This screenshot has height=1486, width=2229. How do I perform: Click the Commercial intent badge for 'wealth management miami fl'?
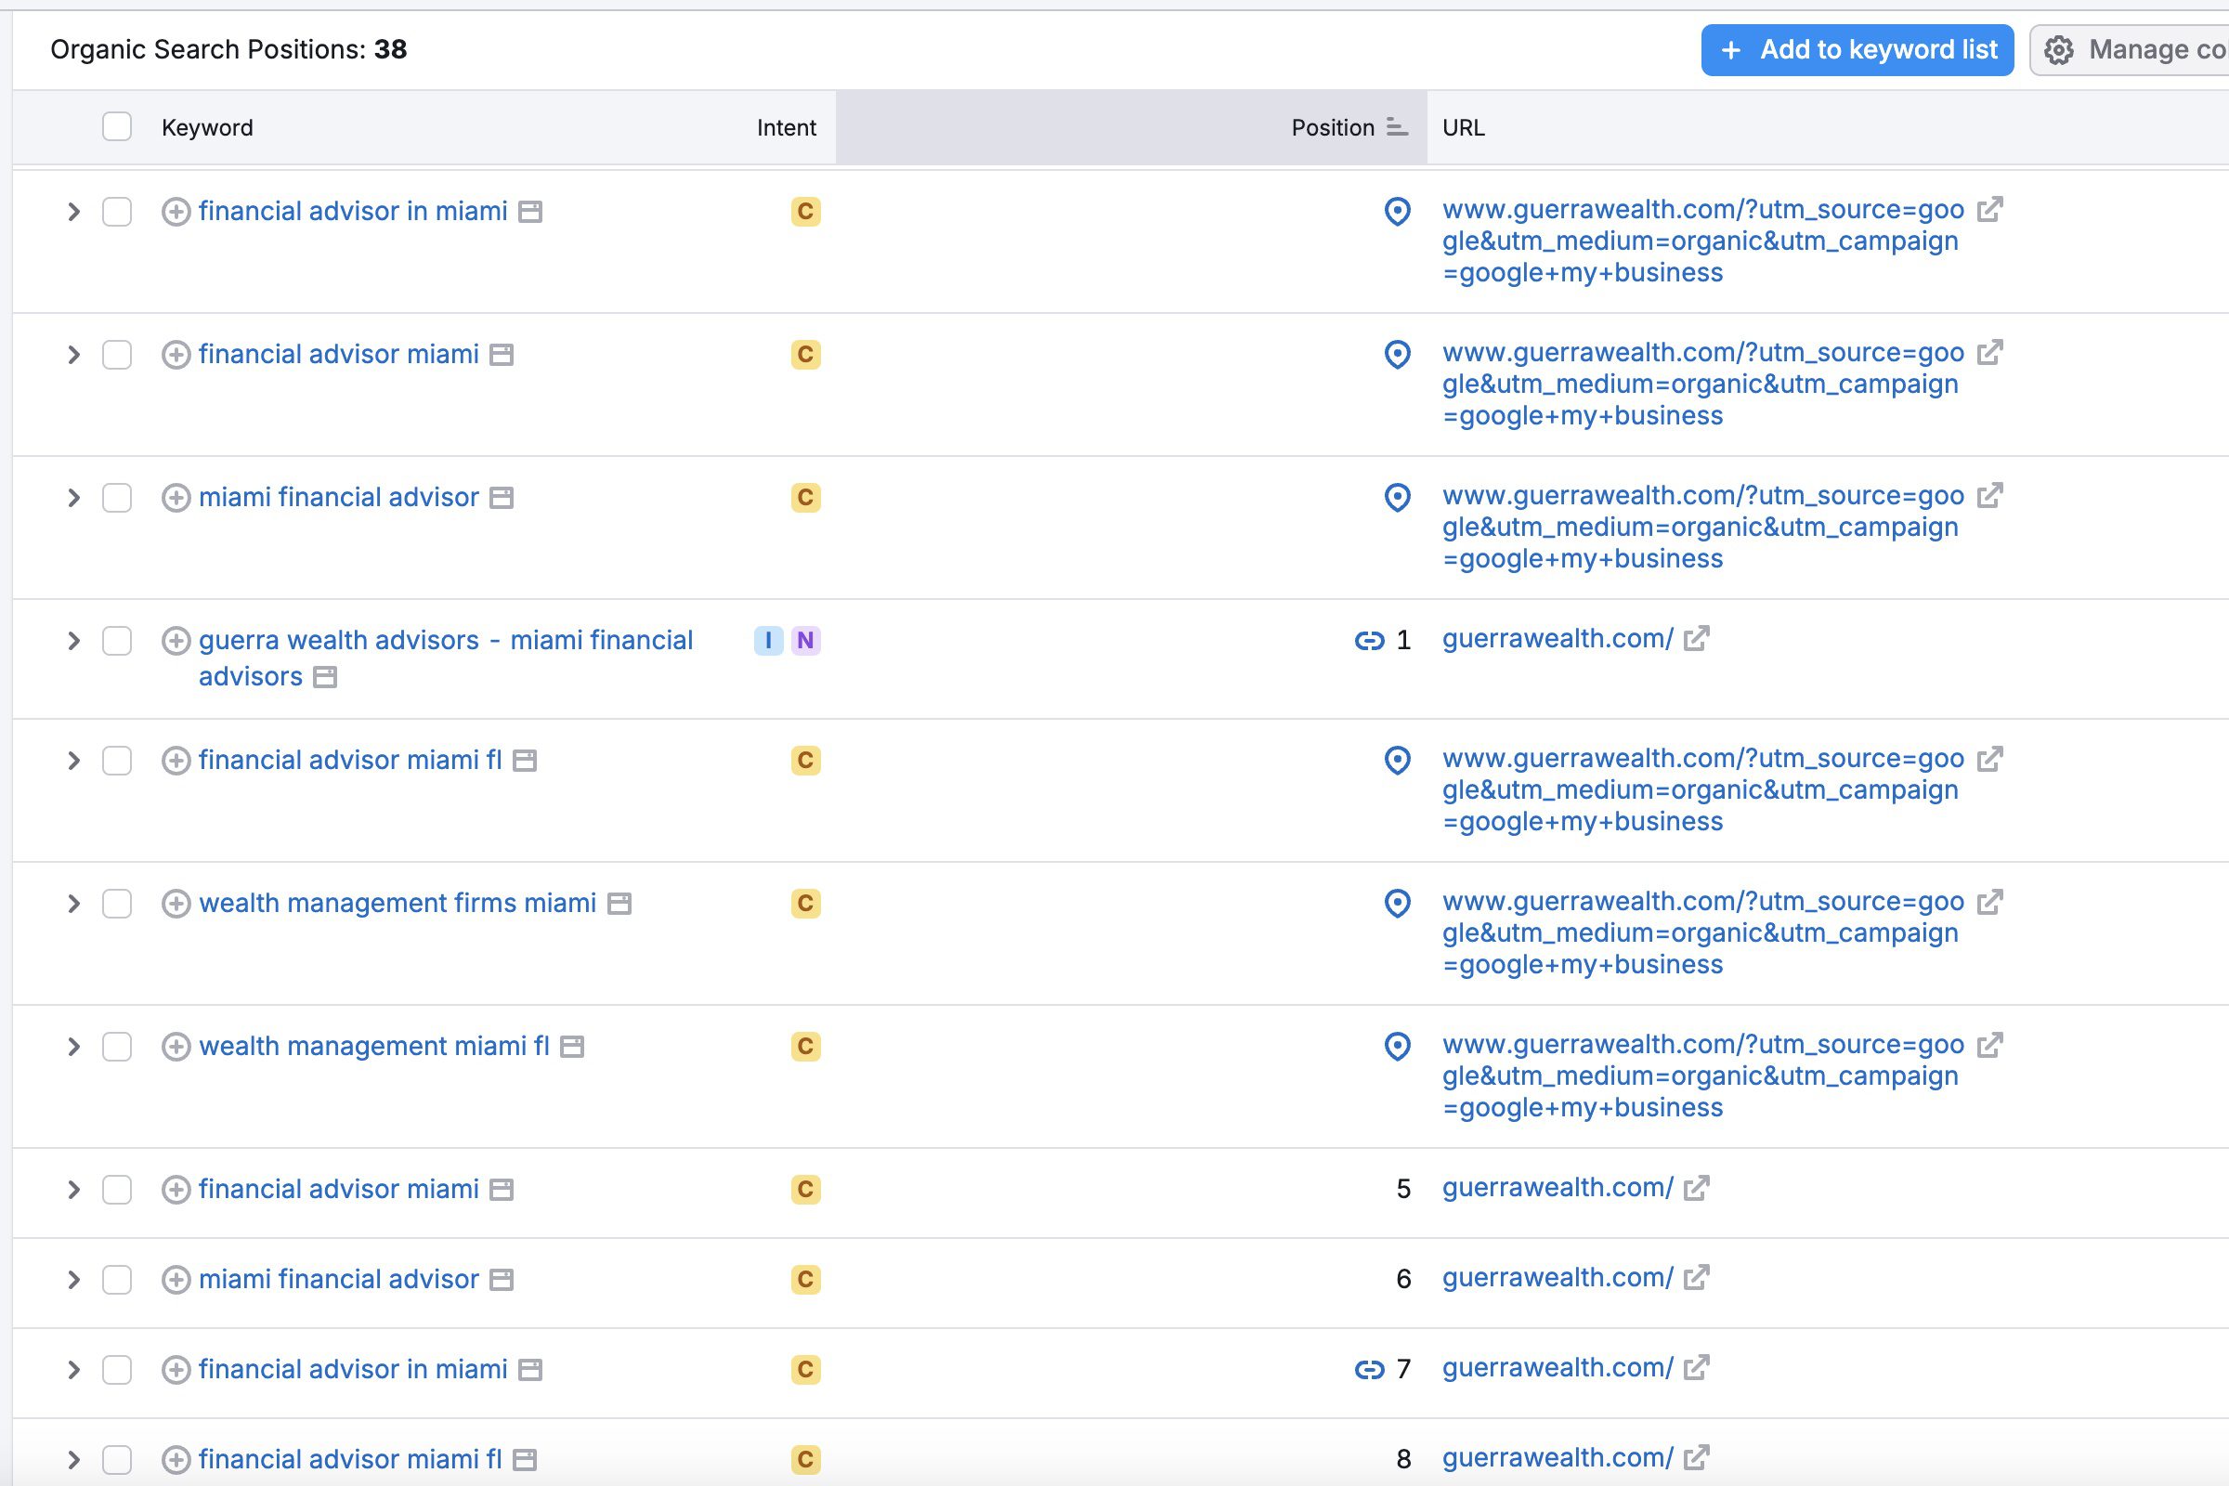(x=804, y=1047)
